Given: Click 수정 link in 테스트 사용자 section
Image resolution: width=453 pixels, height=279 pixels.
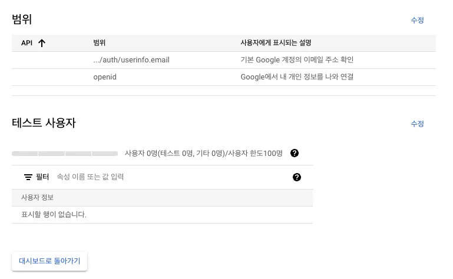Looking at the screenshot, I should [x=417, y=124].
